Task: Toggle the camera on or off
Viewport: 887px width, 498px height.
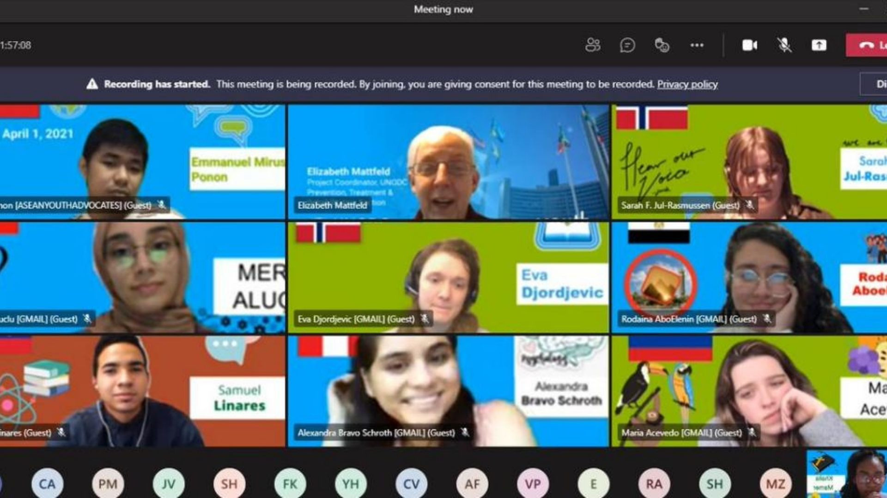Action: point(749,45)
